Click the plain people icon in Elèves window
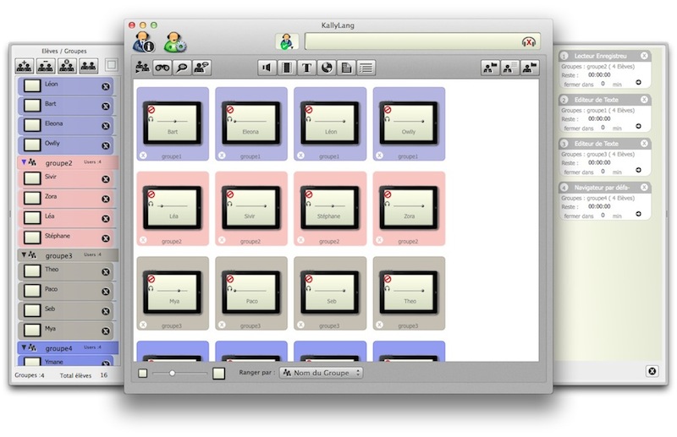The image size is (677, 437). [x=88, y=66]
